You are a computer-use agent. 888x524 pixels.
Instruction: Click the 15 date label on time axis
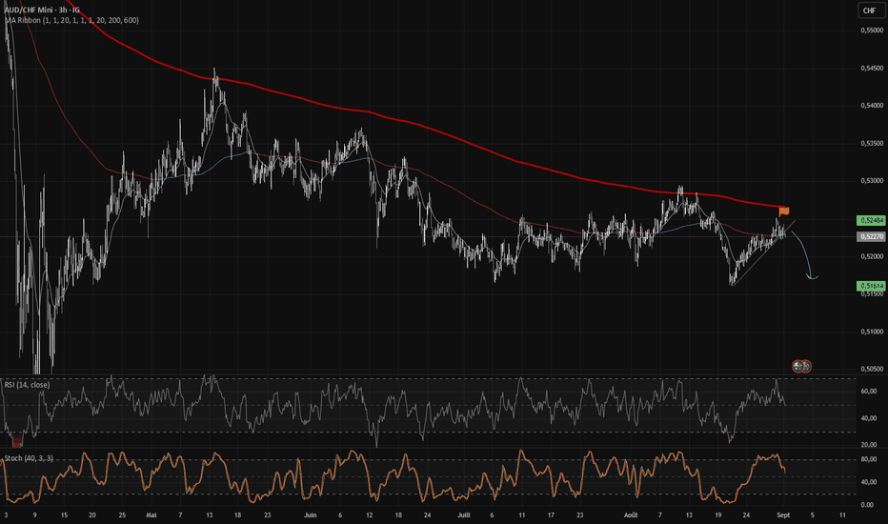point(64,514)
